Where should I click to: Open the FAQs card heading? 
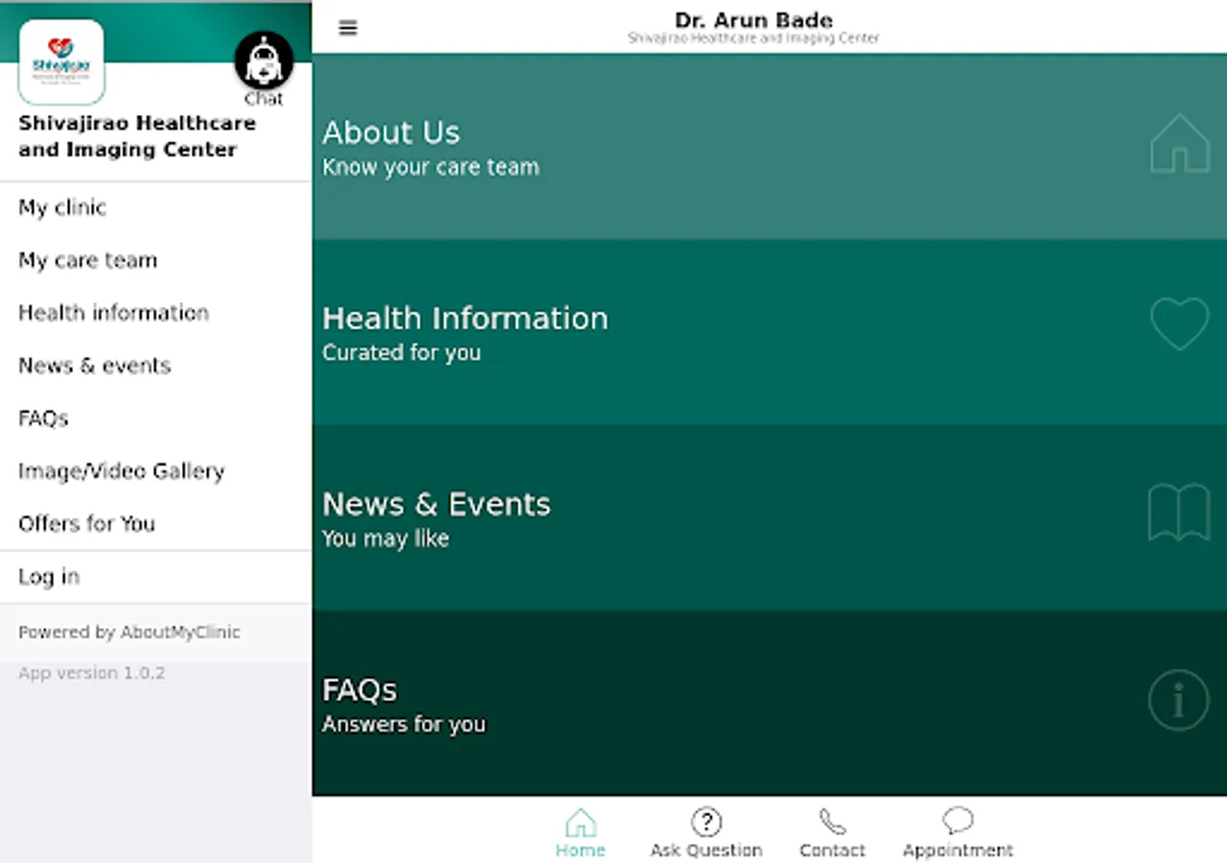click(x=359, y=690)
